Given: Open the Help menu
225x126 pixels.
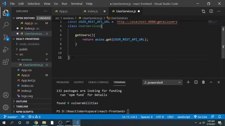Looking at the screenshot, I should [89, 4].
